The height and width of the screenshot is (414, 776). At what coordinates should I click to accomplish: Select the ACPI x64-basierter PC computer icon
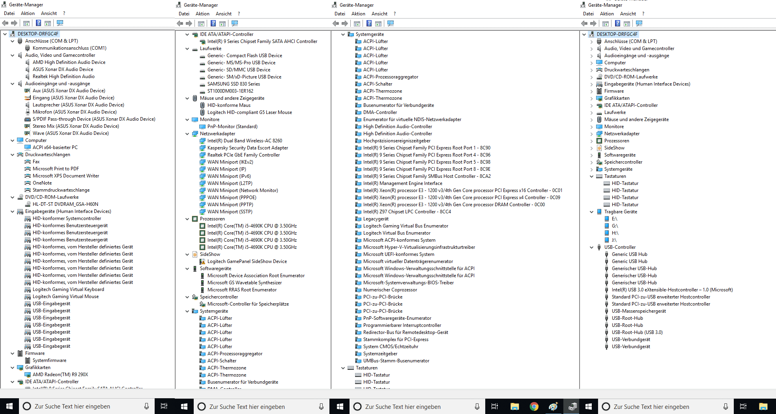[x=28, y=147]
